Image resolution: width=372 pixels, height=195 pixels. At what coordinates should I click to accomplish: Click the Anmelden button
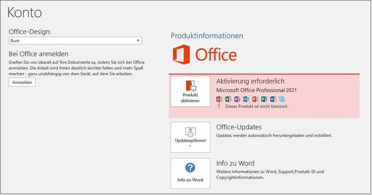22,82
